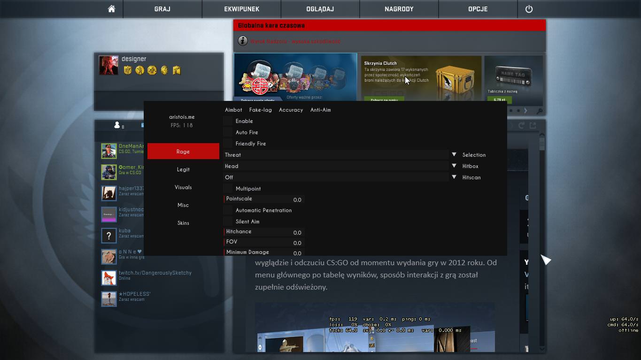Open designer's profile avatar

coord(108,65)
